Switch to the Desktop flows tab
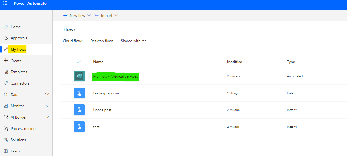 point(102,41)
